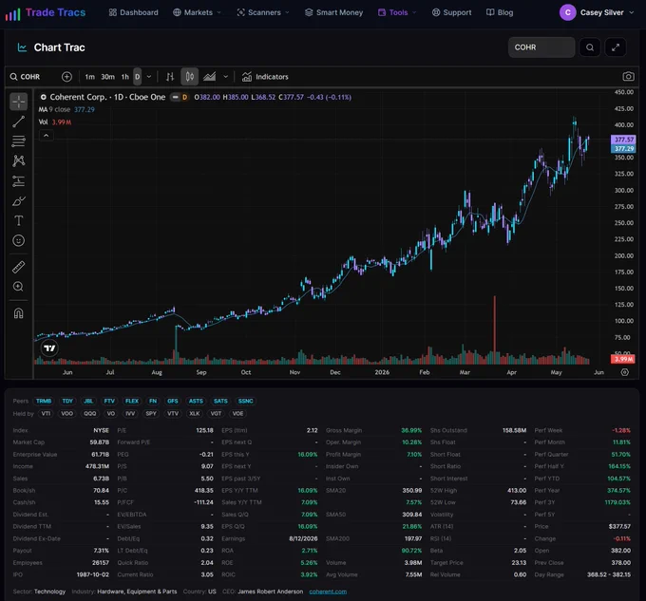Expand the Markets menu

click(x=197, y=12)
